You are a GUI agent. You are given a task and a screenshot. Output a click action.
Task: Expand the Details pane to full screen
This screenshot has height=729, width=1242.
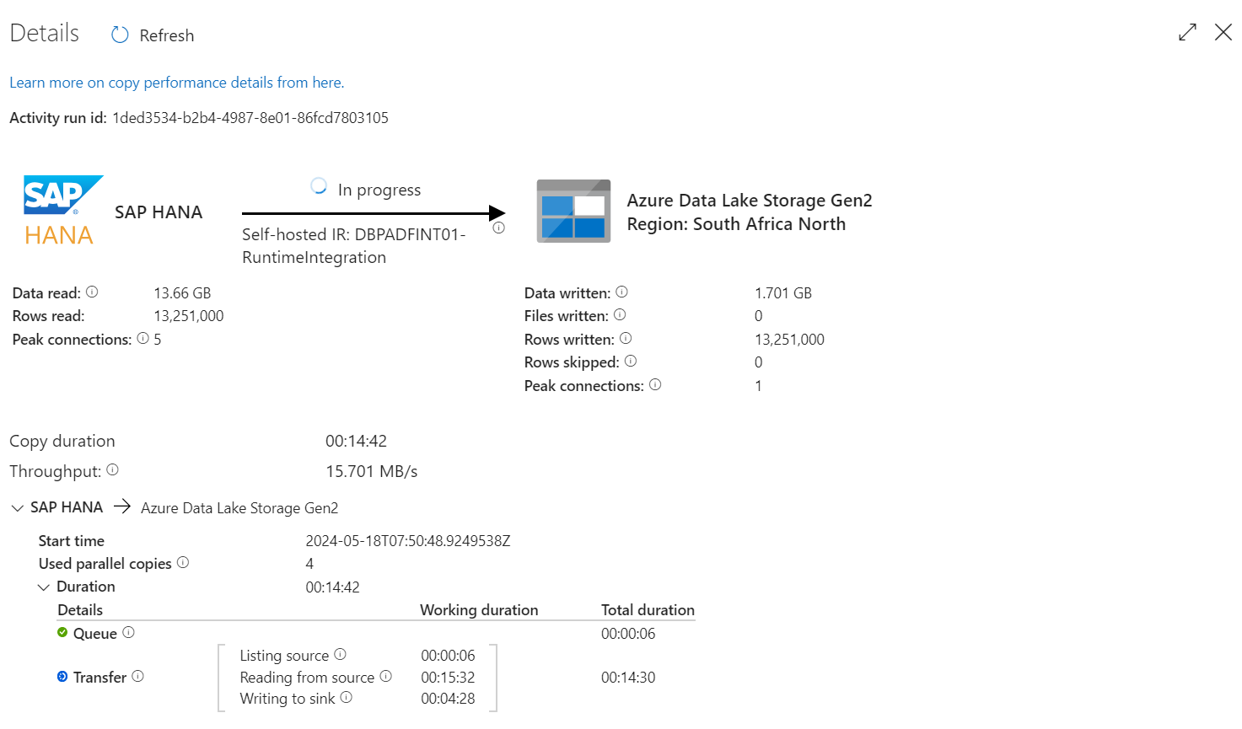click(x=1187, y=33)
